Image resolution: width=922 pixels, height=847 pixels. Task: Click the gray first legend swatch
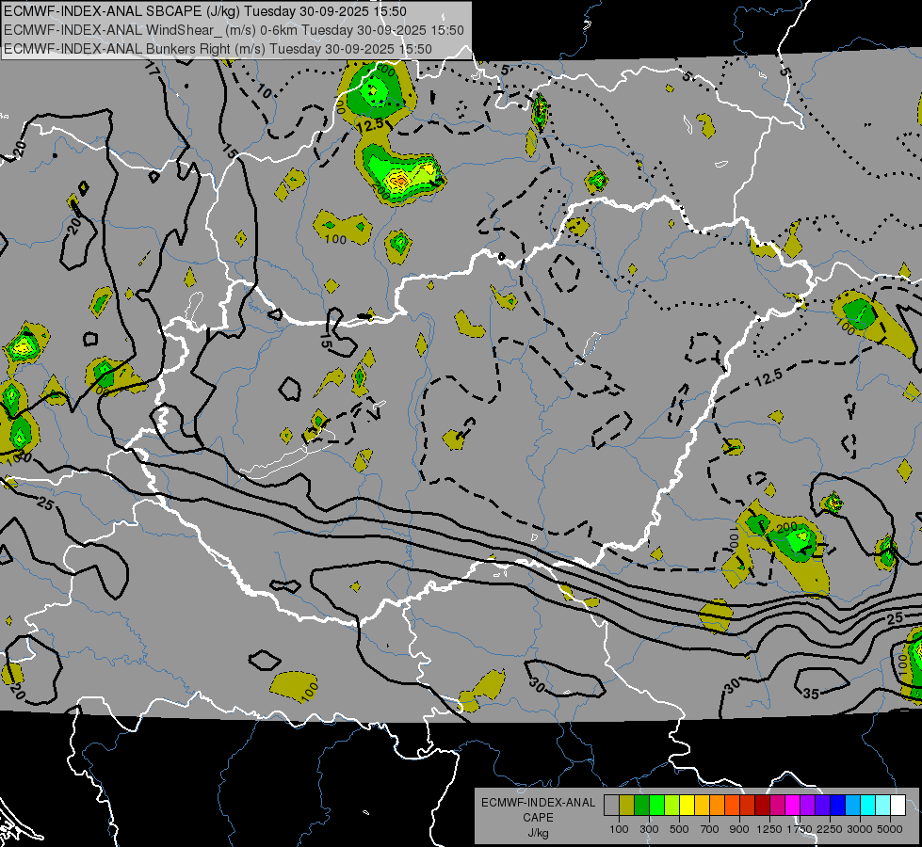click(x=611, y=806)
